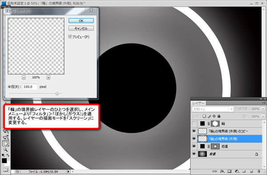Open the black foreground color swatch

4,160
